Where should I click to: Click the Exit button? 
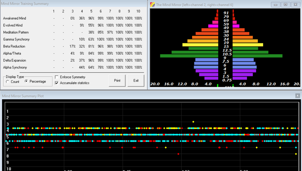[x=136, y=81]
